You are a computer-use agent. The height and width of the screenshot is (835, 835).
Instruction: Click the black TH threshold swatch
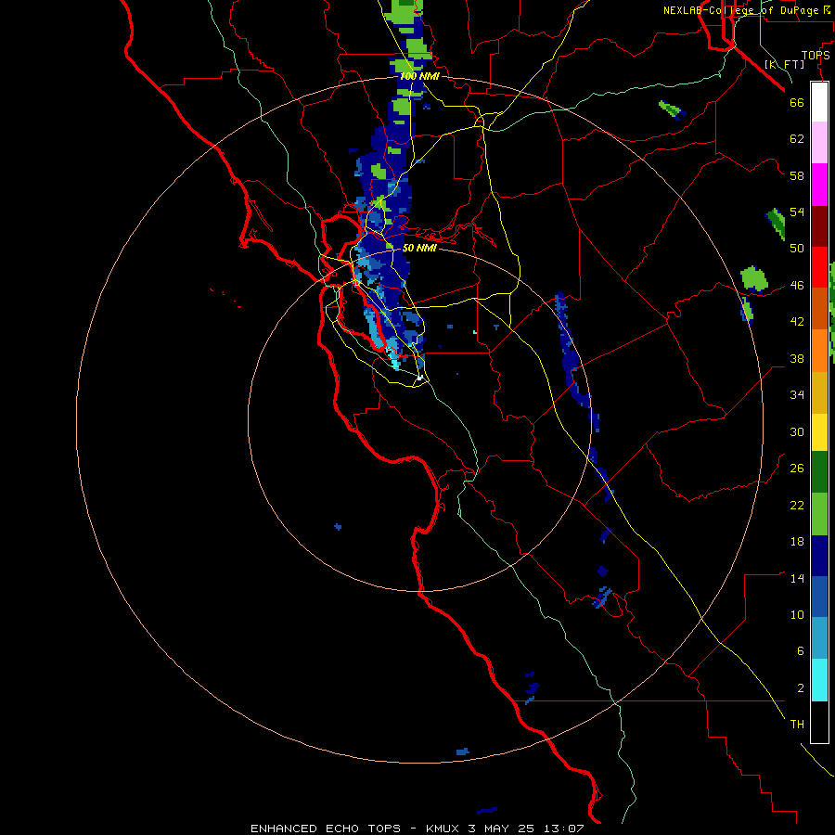point(819,722)
